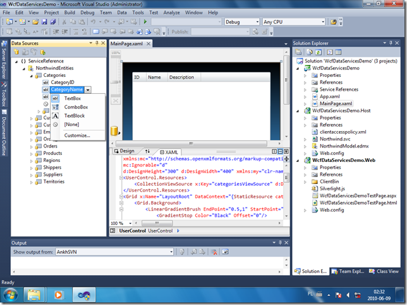Click the Media Player taskbar icon
This screenshot has width=407, height=305.
(x=59, y=294)
